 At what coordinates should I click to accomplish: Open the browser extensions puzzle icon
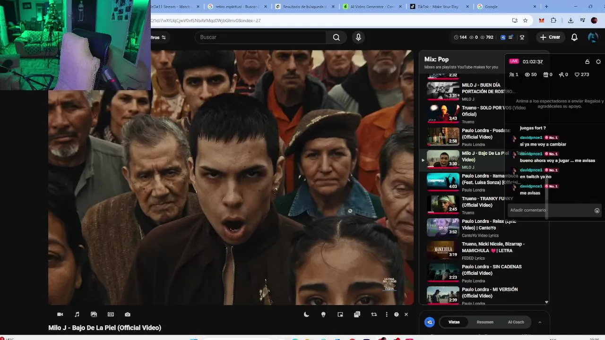coord(553,20)
